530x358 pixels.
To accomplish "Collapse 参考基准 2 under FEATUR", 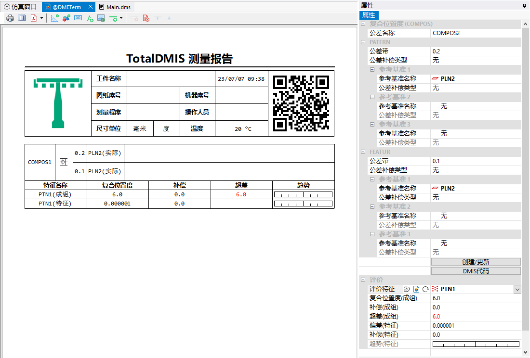I will 372,206.
